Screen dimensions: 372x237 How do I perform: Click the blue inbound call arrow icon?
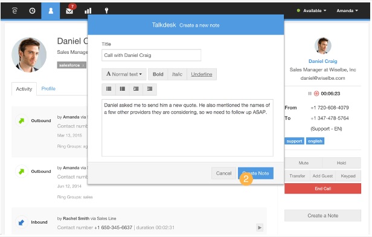(x=22, y=222)
